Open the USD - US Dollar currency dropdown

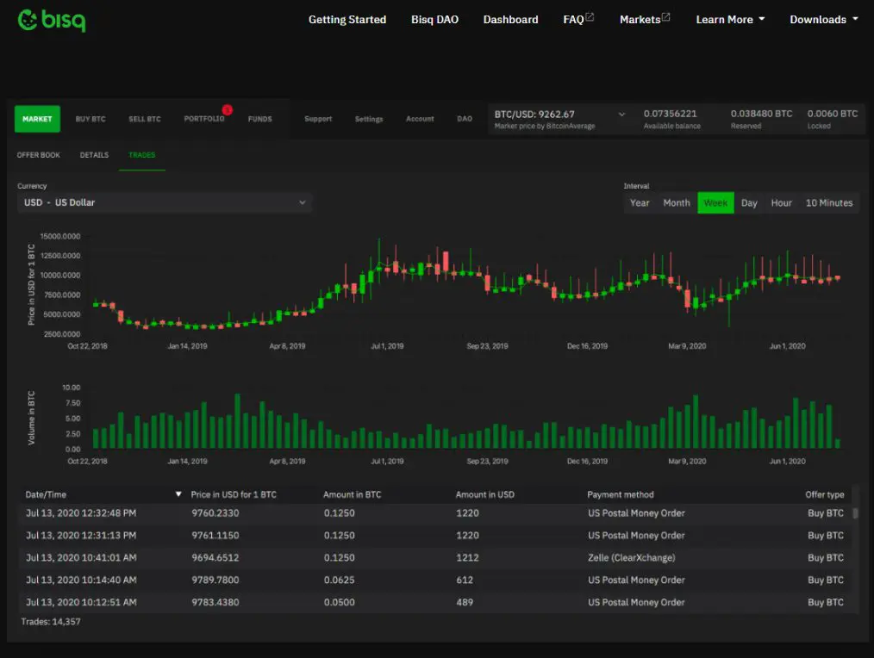(x=165, y=202)
